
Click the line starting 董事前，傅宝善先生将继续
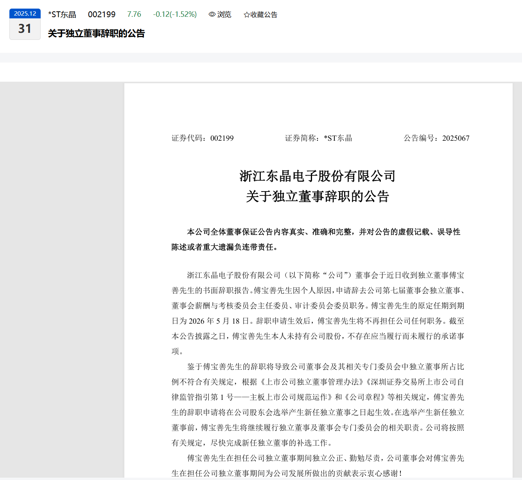[x=318, y=428]
